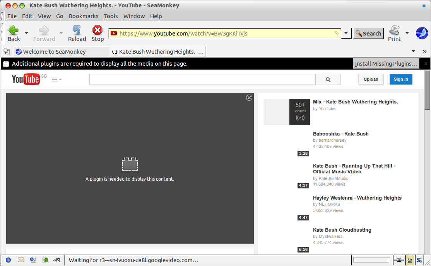
Task: Open Mail & Newsgroups envelope icon
Action: (21, 260)
